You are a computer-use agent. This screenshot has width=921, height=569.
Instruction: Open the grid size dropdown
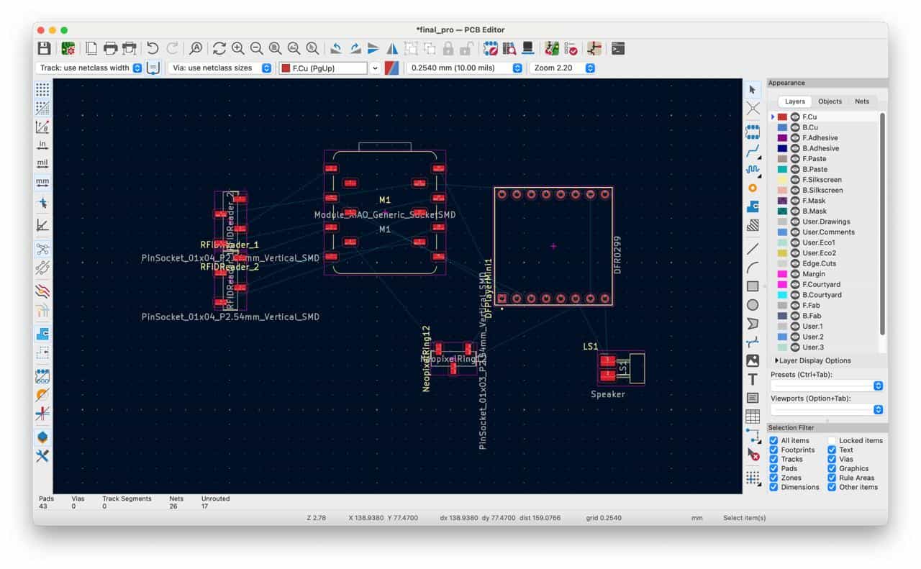coord(465,68)
